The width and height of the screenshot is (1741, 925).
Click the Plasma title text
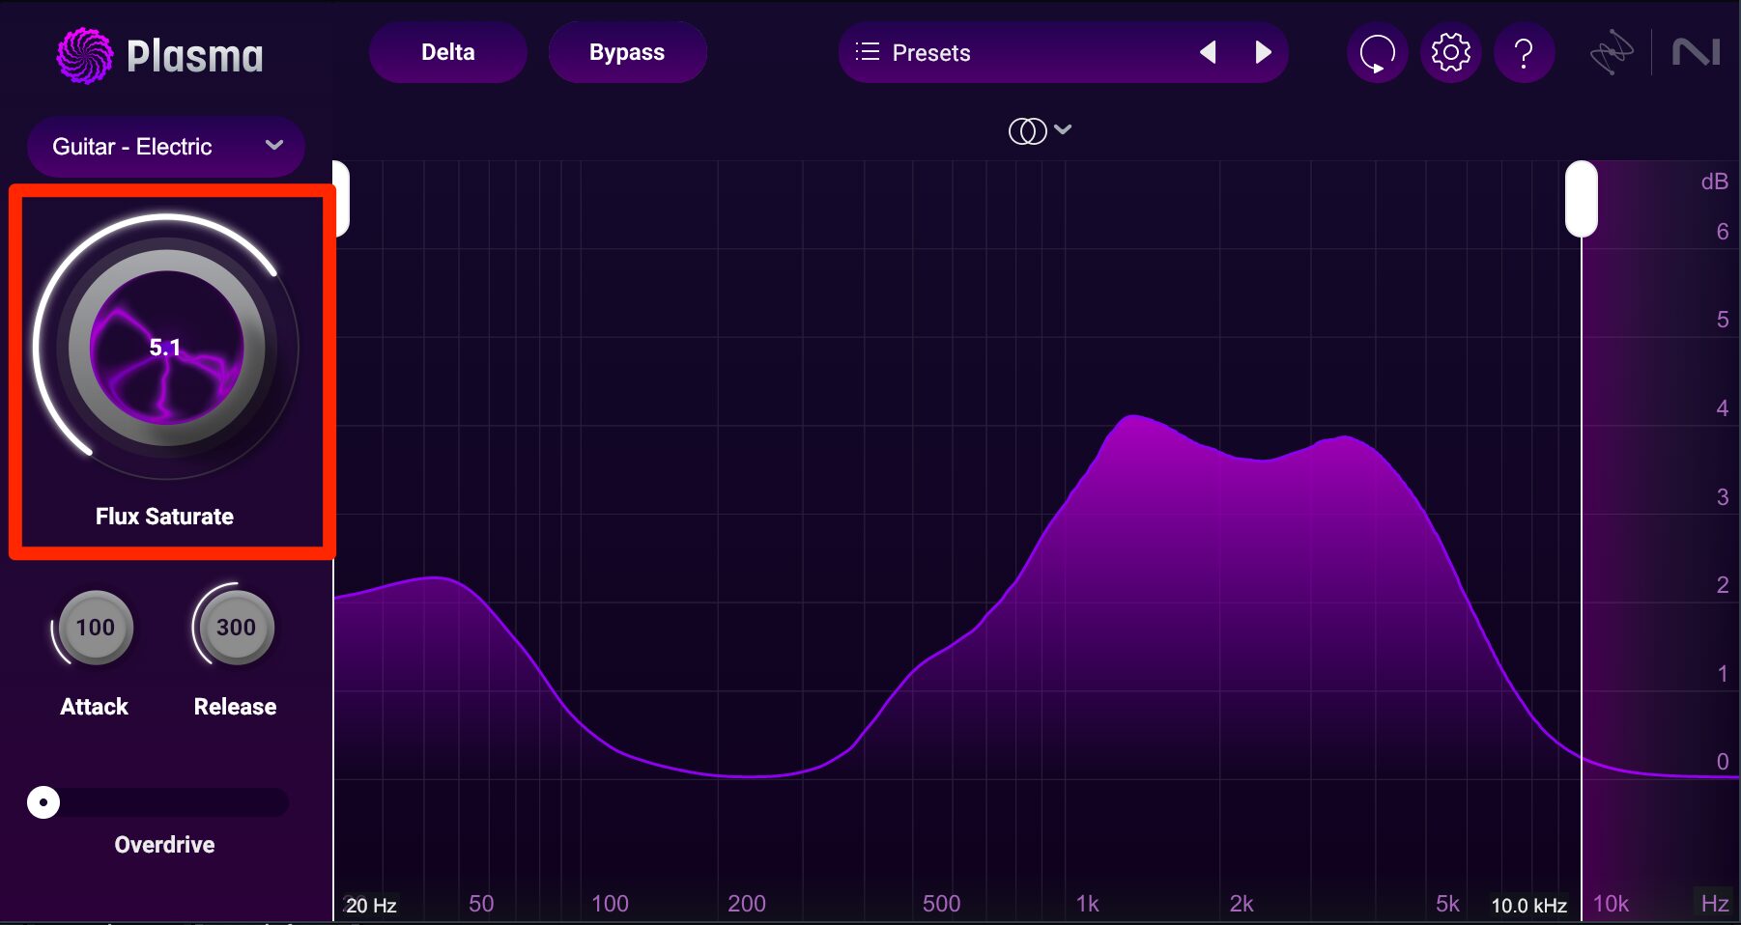(x=195, y=57)
